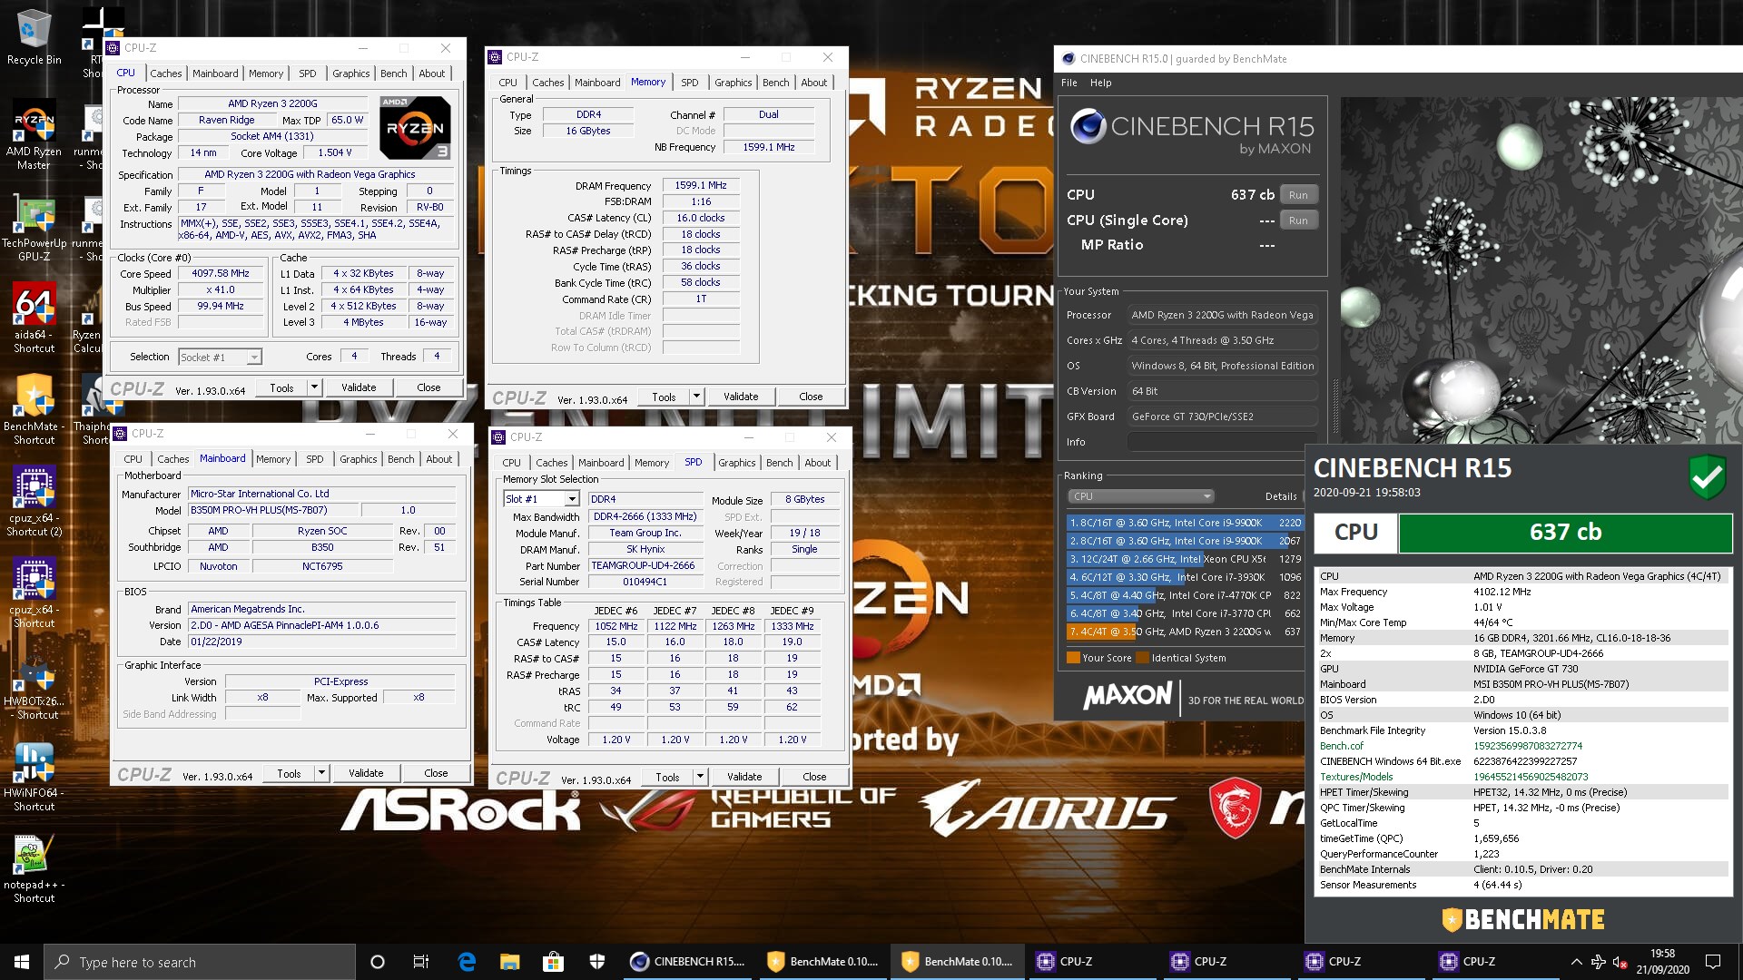Viewport: 1743px width, 980px height.
Task: Switch to CINEBENCH R15 taskbar item
Action: click(688, 962)
